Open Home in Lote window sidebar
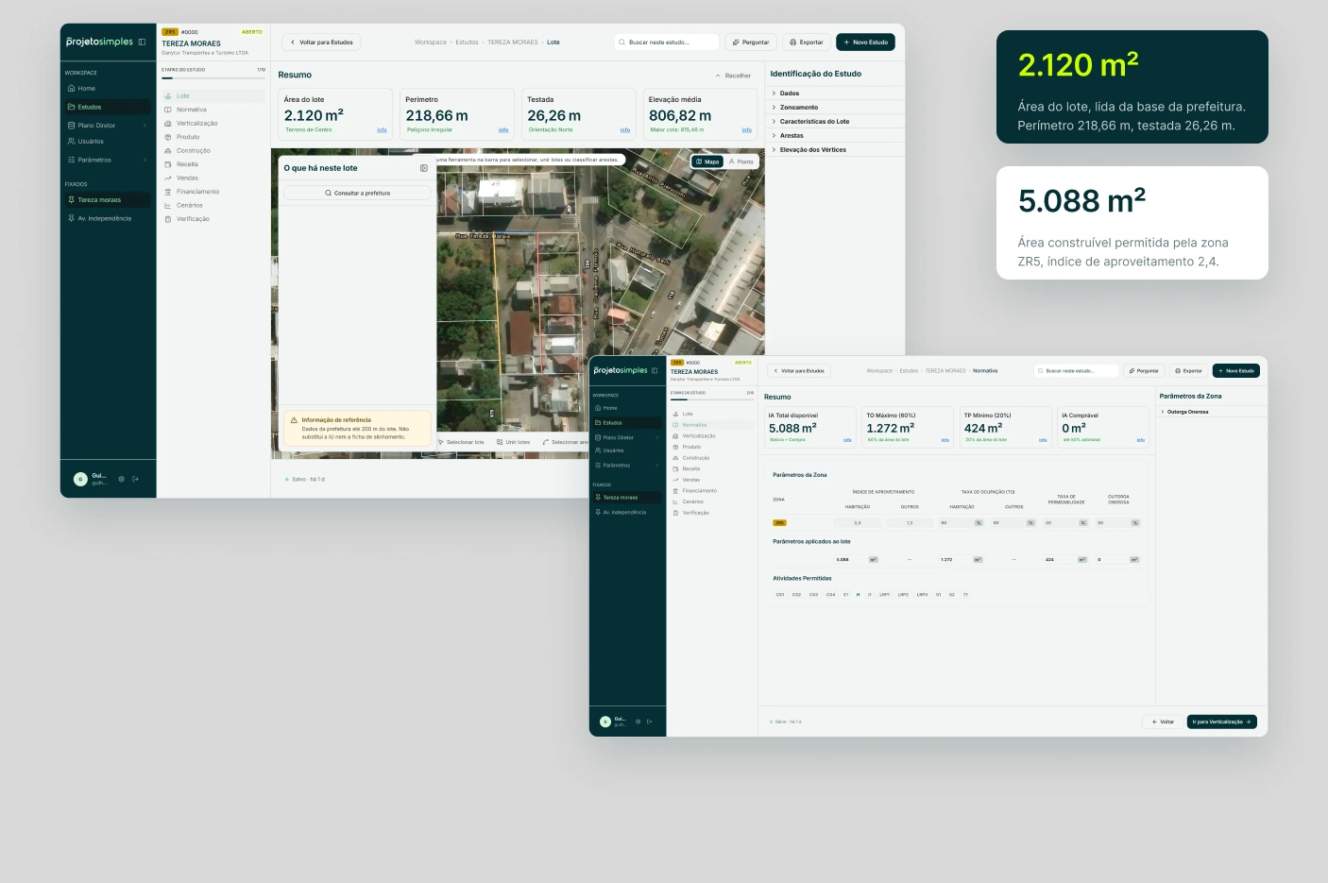The width and height of the screenshot is (1328, 883). click(x=107, y=89)
